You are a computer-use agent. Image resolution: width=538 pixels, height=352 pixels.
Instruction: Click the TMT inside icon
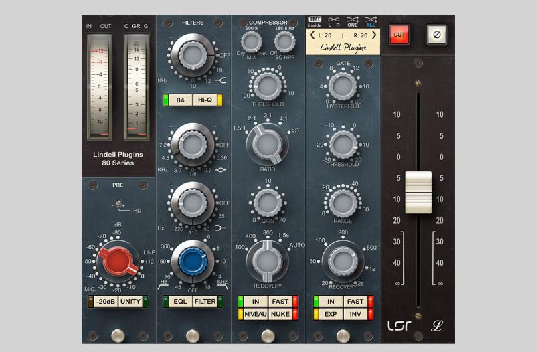coord(315,21)
